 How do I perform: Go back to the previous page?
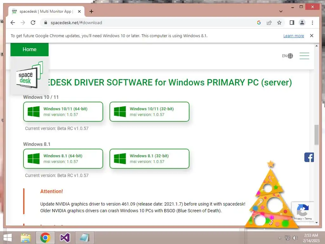(x=13, y=23)
